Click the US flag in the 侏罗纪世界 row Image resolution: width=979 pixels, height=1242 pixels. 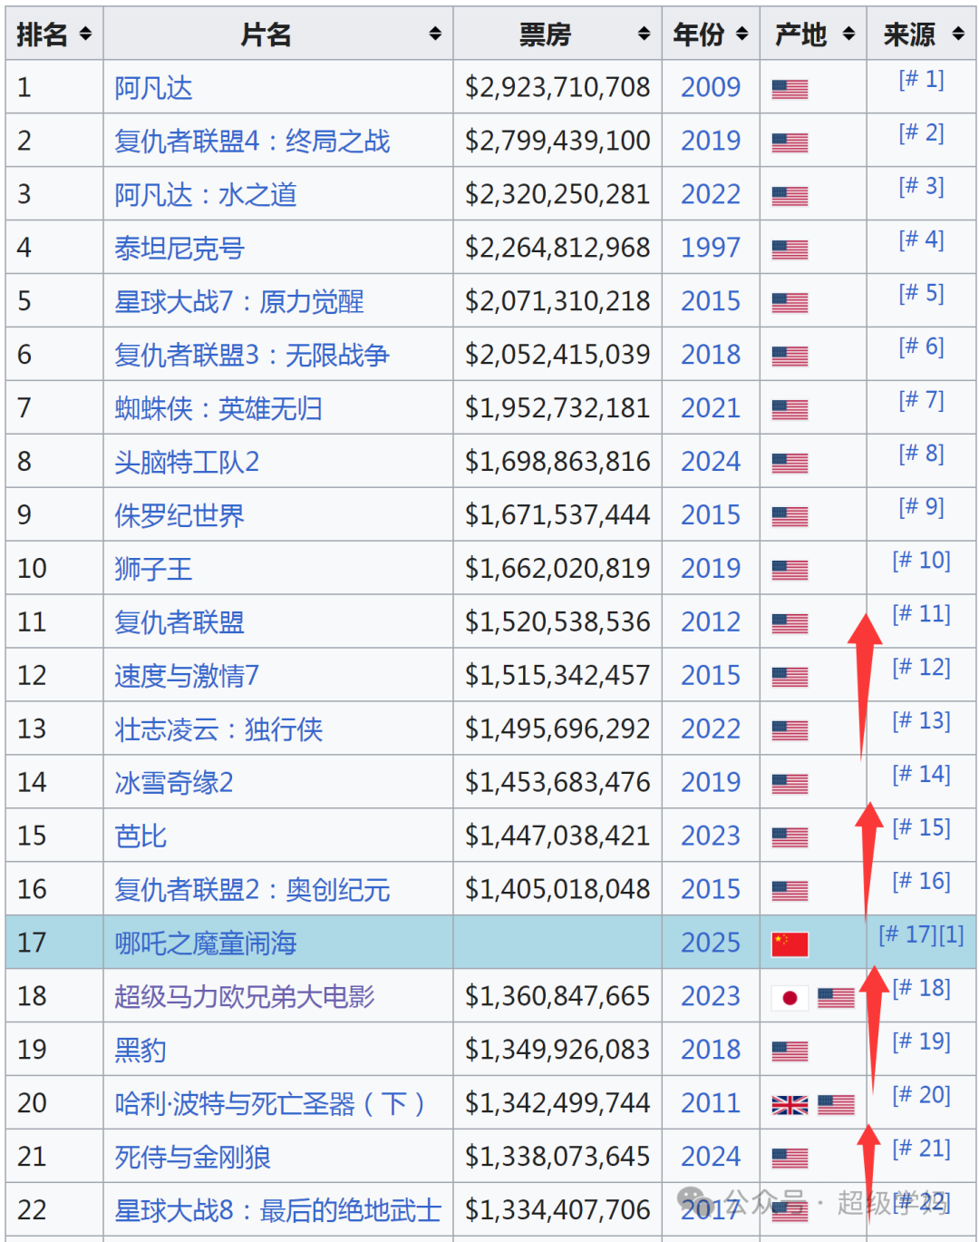coord(790,517)
